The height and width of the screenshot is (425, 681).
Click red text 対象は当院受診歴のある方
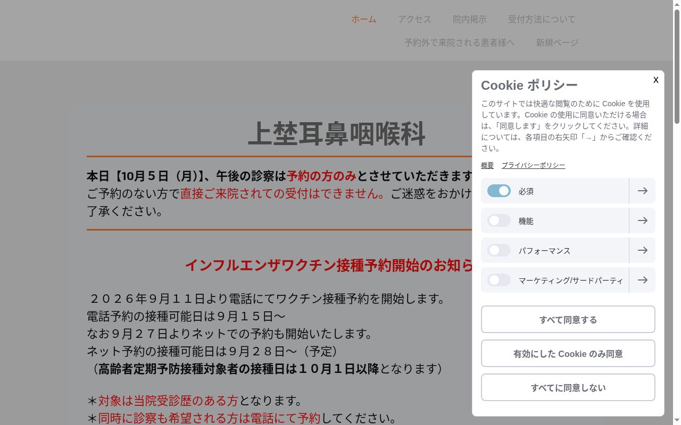tap(168, 401)
